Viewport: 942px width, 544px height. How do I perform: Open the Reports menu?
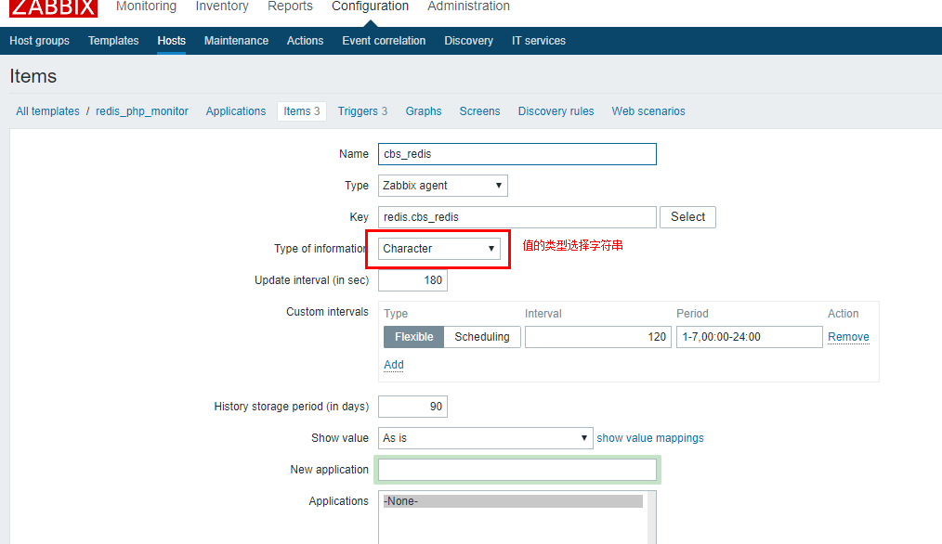[290, 6]
